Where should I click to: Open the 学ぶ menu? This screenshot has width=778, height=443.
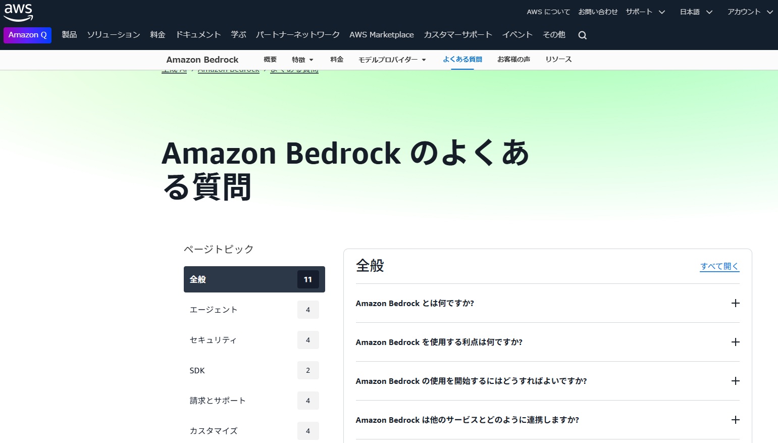pos(238,35)
